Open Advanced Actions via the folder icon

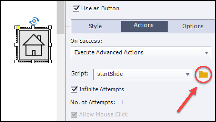[203, 74]
